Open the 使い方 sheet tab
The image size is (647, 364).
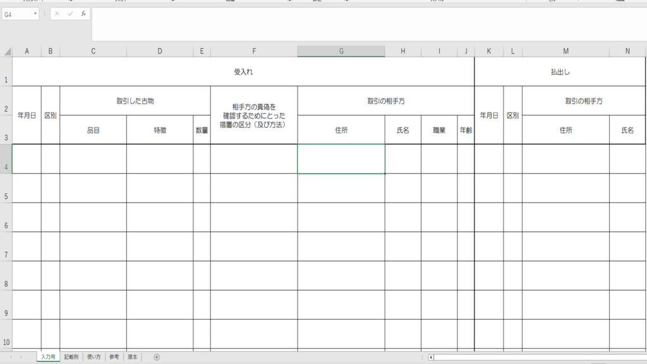[94, 357]
